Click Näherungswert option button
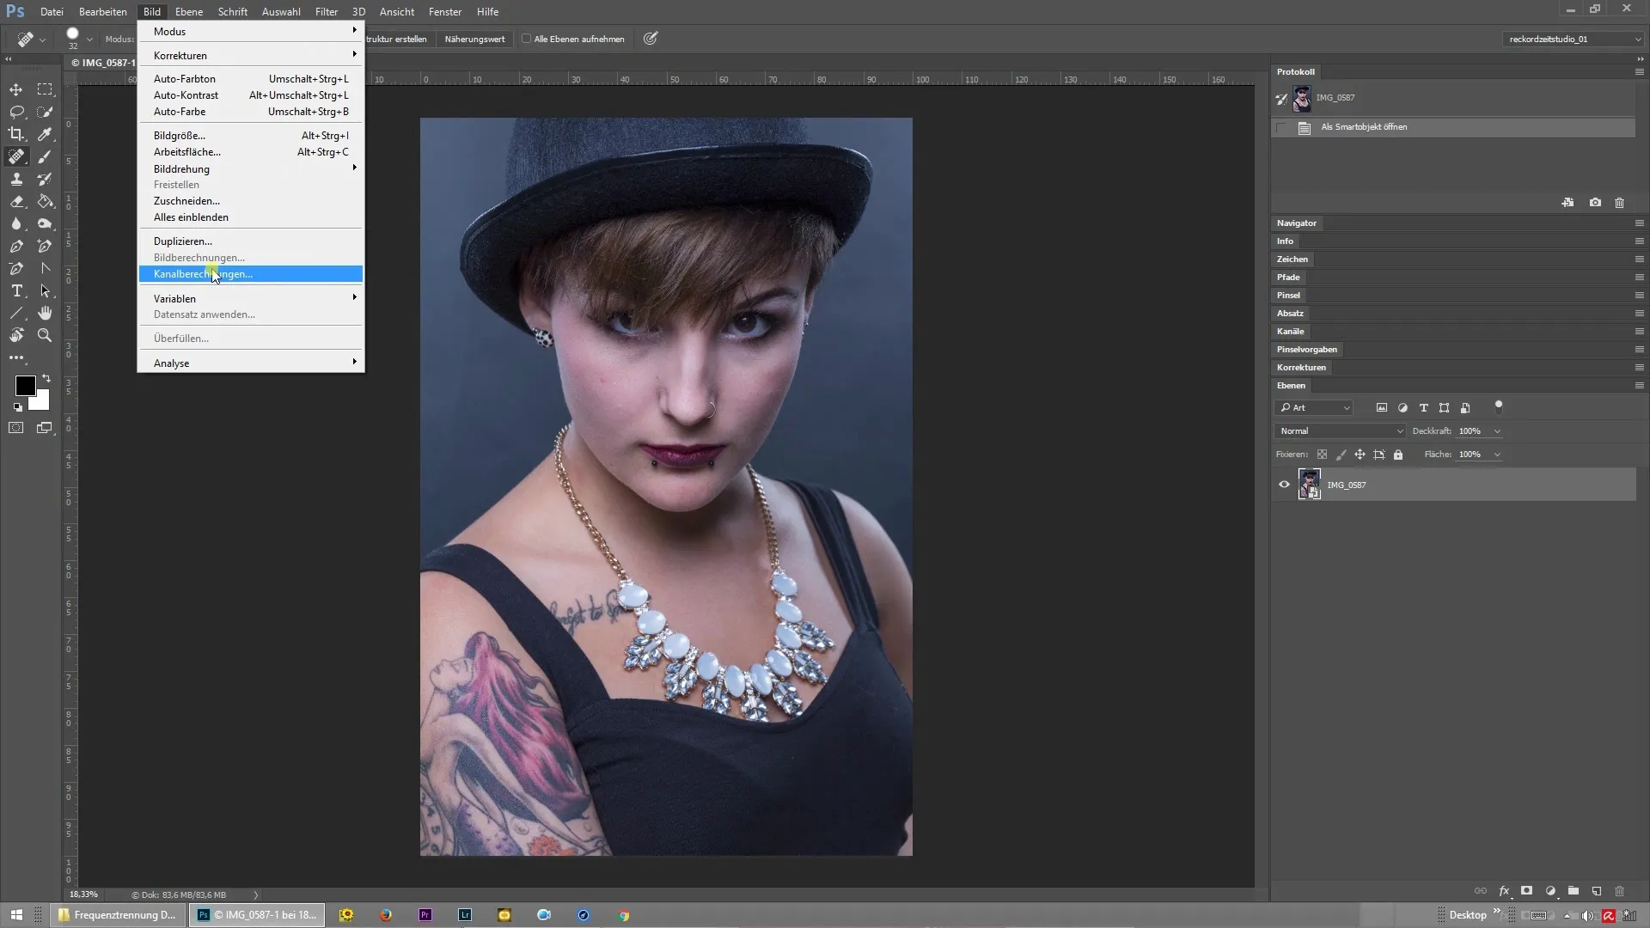Screen dimensions: 1650x928 click(475, 39)
